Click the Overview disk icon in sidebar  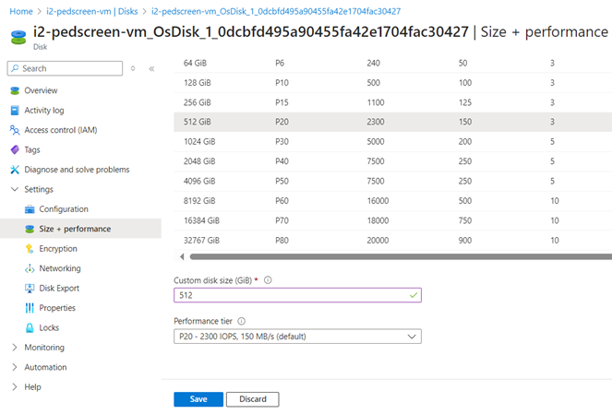click(15, 90)
